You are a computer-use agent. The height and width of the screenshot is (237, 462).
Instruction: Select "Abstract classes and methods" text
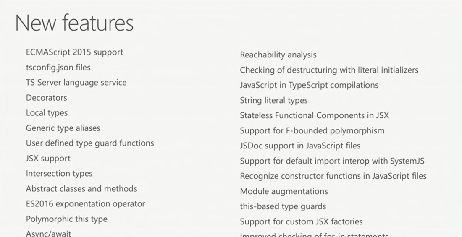click(x=81, y=189)
